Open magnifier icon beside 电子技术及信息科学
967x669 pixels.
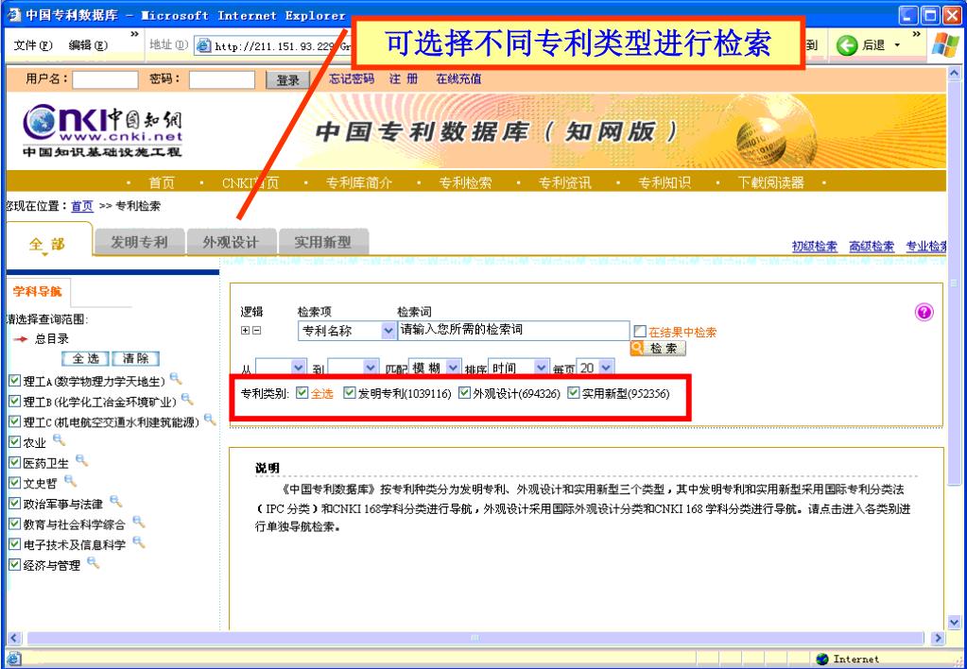point(138,542)
